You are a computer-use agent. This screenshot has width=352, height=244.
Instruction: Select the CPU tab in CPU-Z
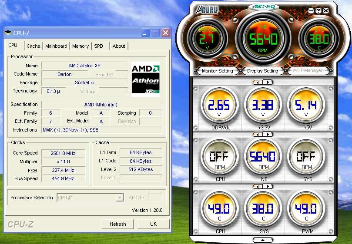pyautogui.click(x=13, y=45)
